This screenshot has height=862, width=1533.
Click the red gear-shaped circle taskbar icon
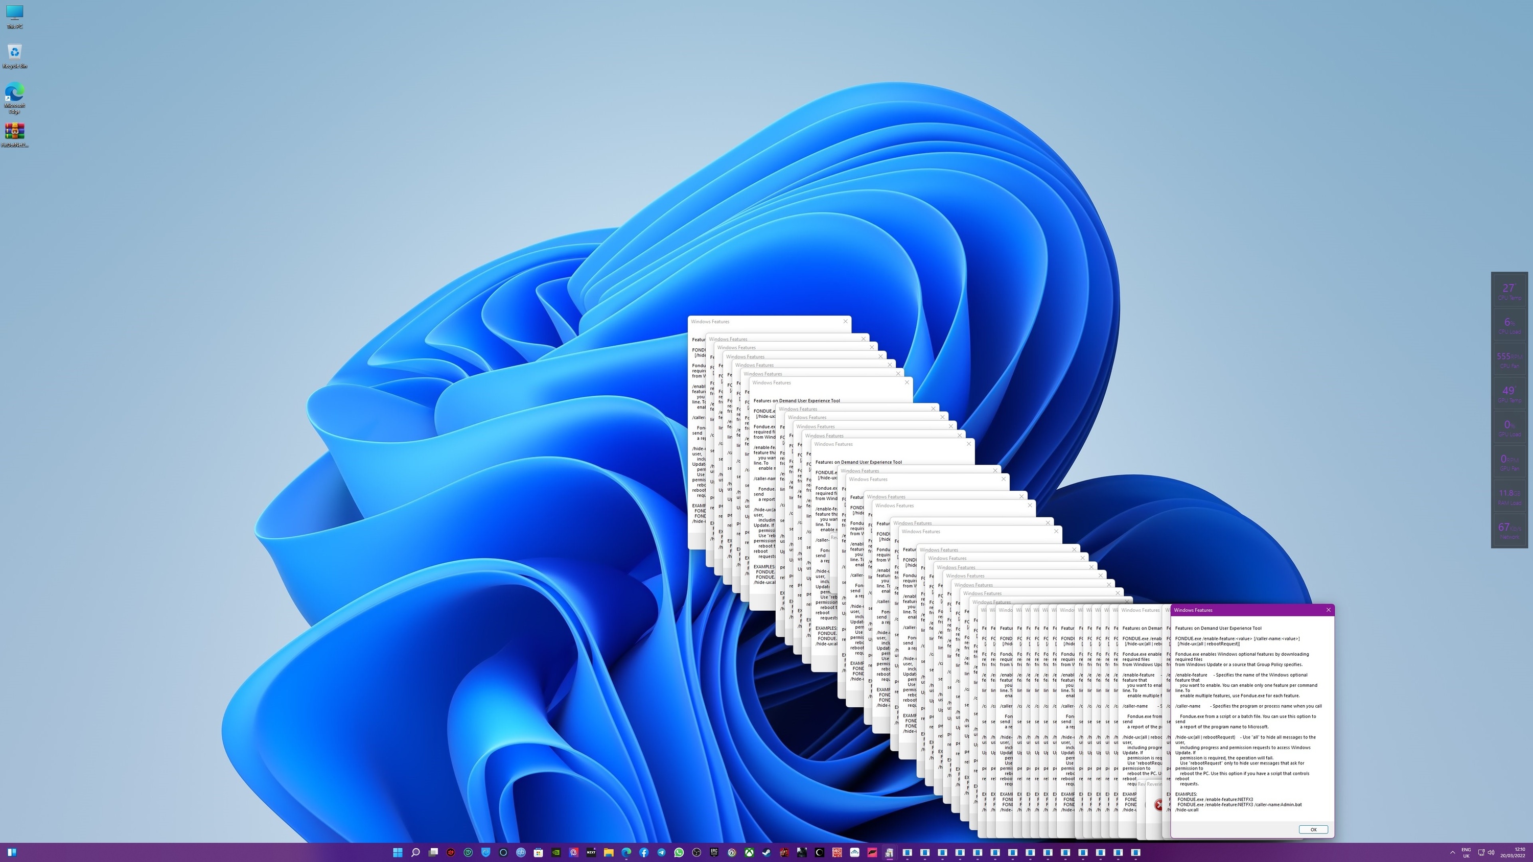pos(451,852)
